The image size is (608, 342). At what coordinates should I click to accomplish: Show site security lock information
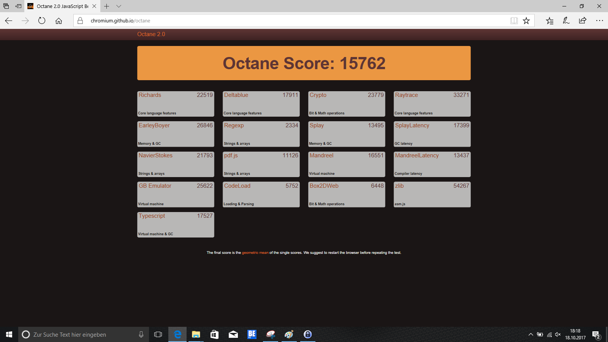point(80,21)
